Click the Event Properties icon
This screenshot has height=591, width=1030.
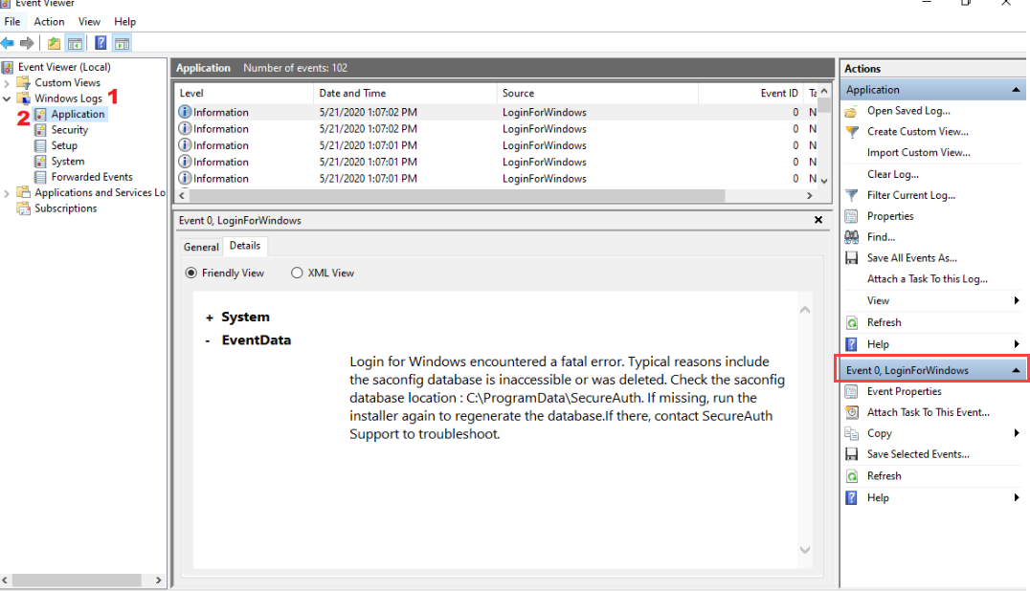851,391
